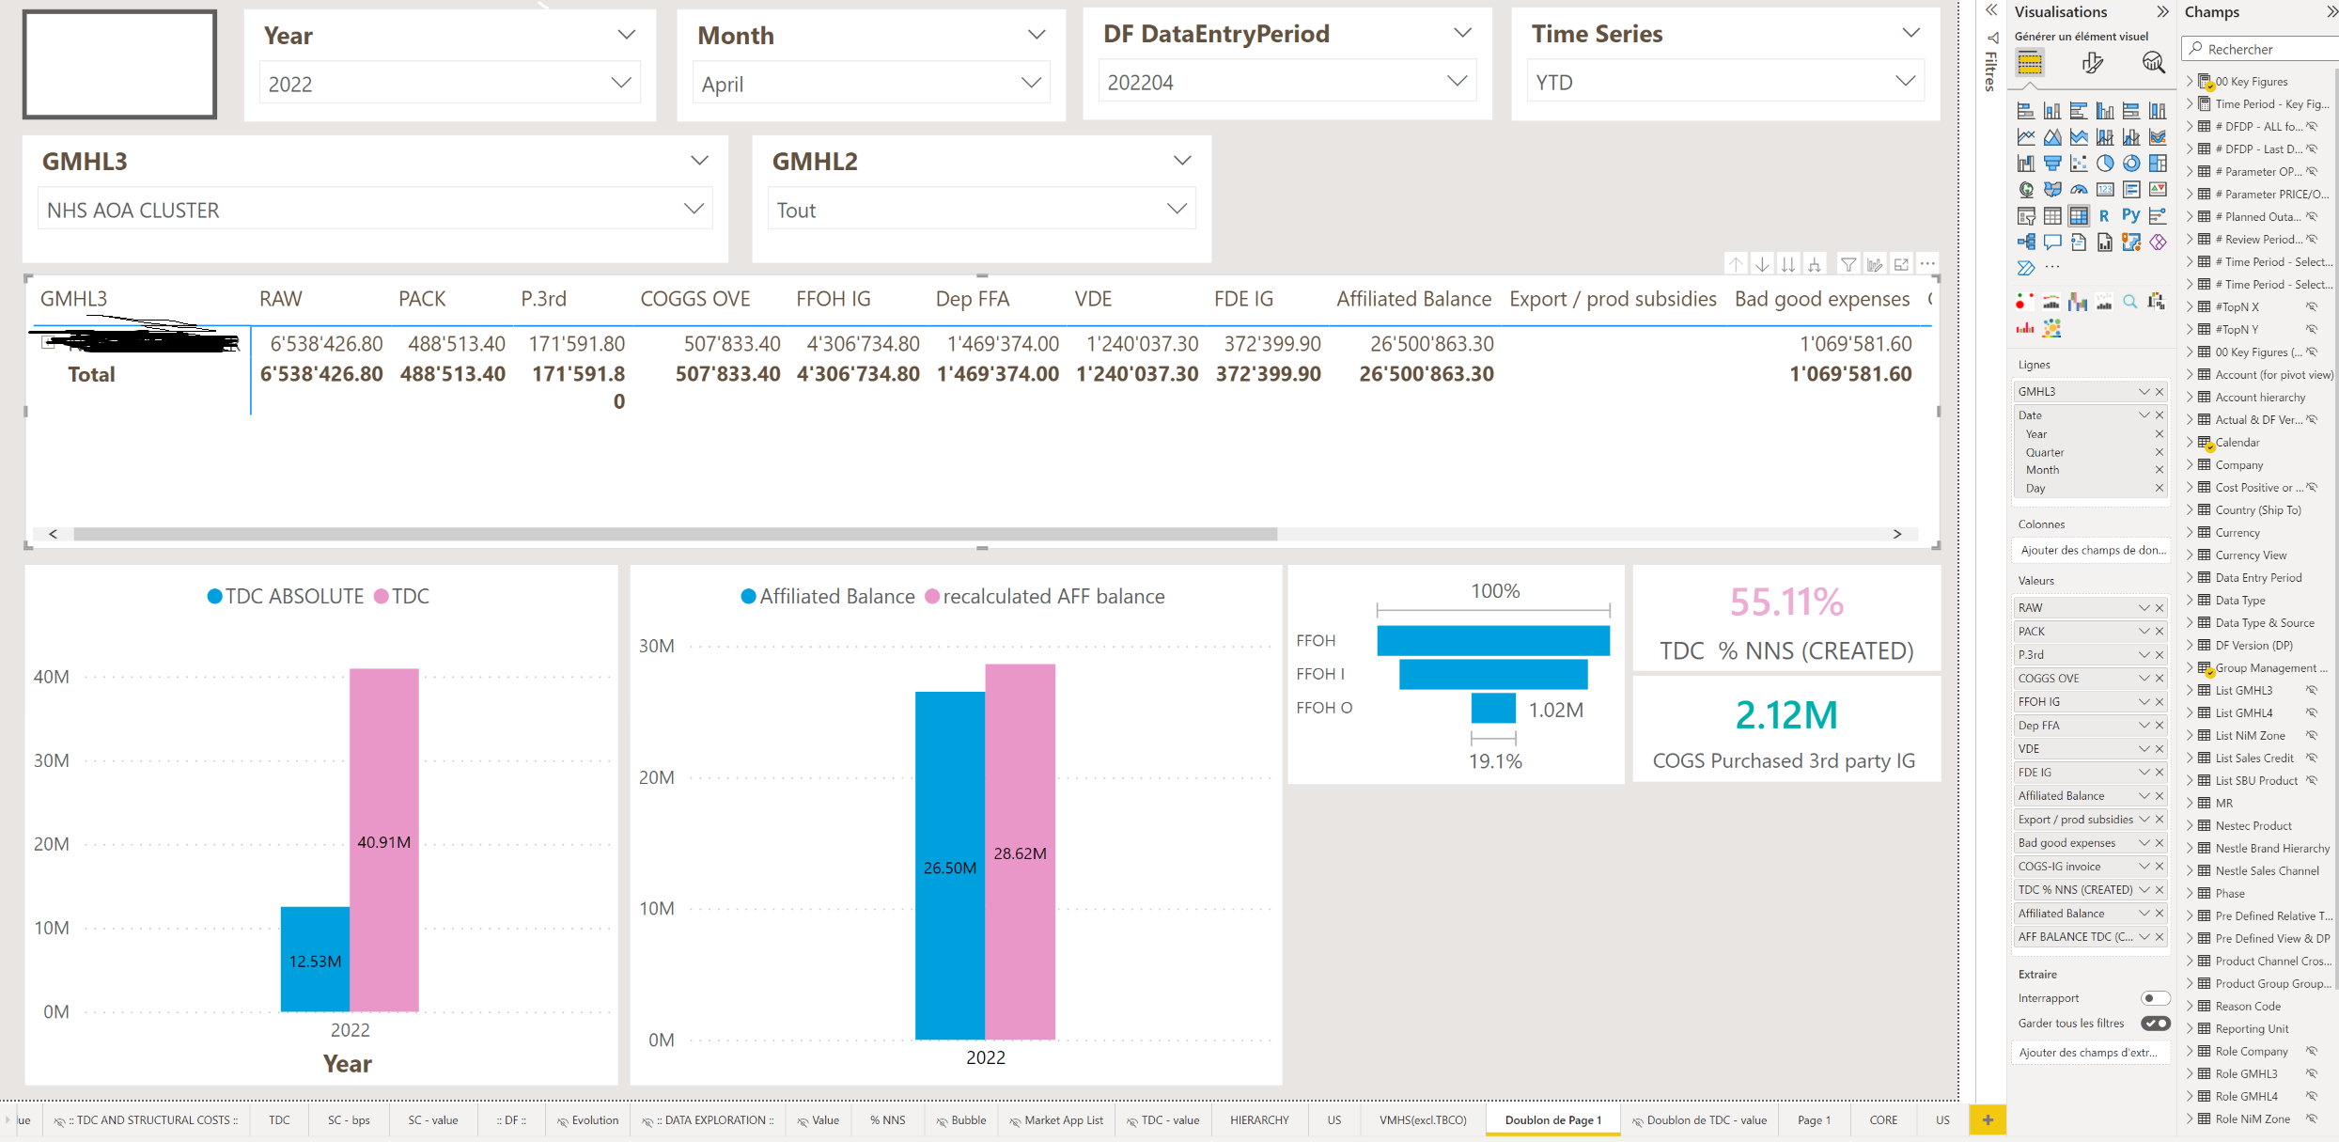Open the GMHL3 NHS AOA CLUSTER dropdown
The width and height of the screenshot is (2339, 1142).
(x=375, y=210)
